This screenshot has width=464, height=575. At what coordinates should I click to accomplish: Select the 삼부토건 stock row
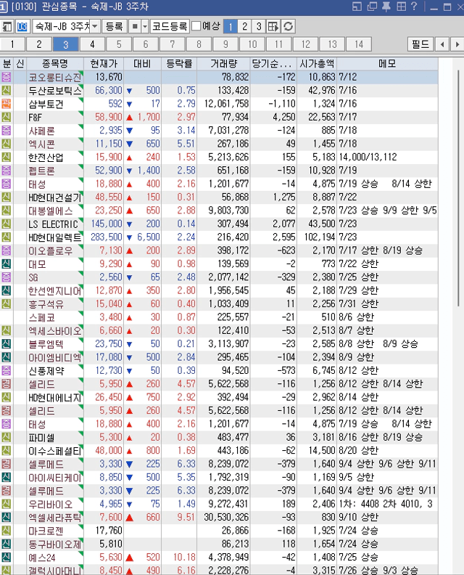coord(219,104)
